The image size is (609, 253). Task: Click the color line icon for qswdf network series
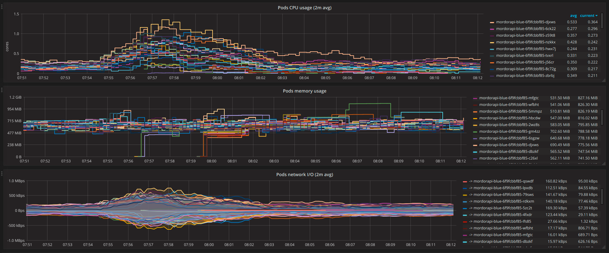(x=465, y=182)
